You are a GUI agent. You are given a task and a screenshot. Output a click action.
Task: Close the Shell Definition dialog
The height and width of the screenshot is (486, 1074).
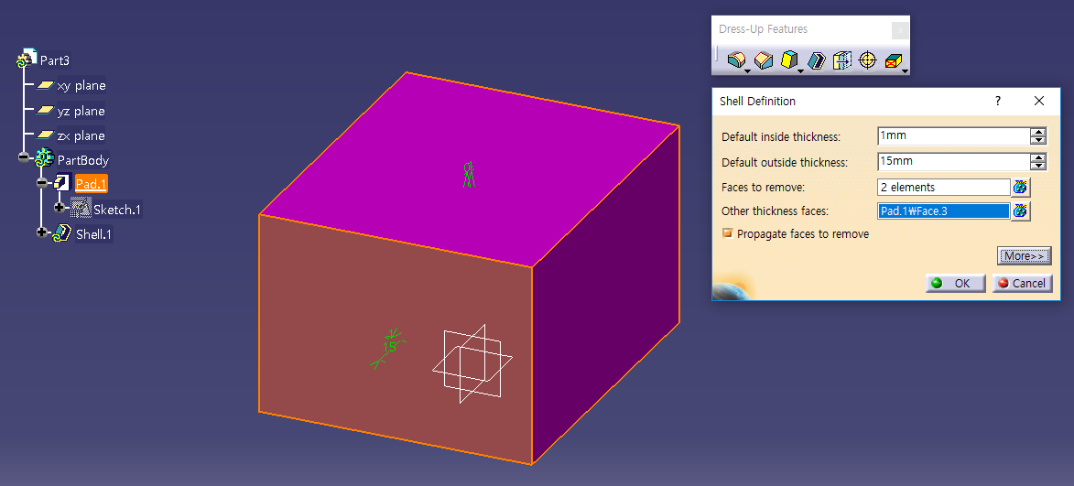[1038, 101]
